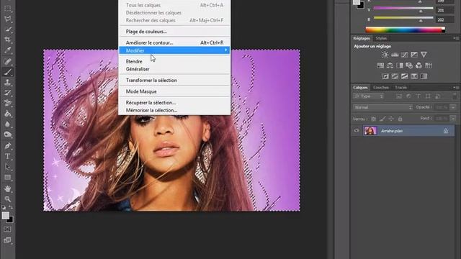The height and width of the screenshot is (259, 461).
Task: Add a Threshold adjustment
Action: 405,76
